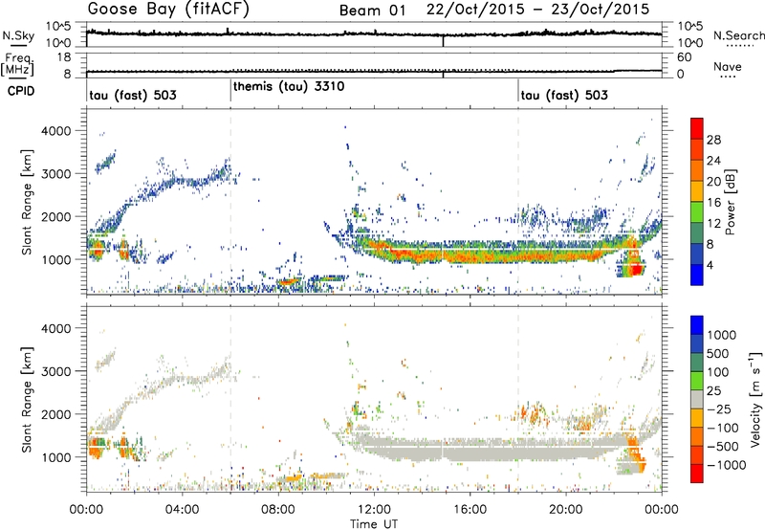The width and height of the screenshot is (765, 530).
Task: Click the '3000' range tick of the power panel
Action: [55, 174]
